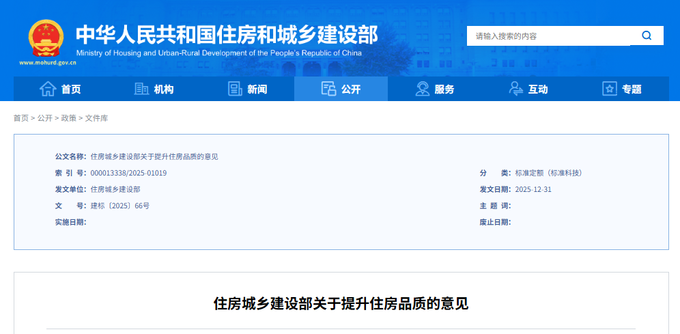Go to the 机构 menu item
Viewport: 680px width, 334px height.
[164, 89]
